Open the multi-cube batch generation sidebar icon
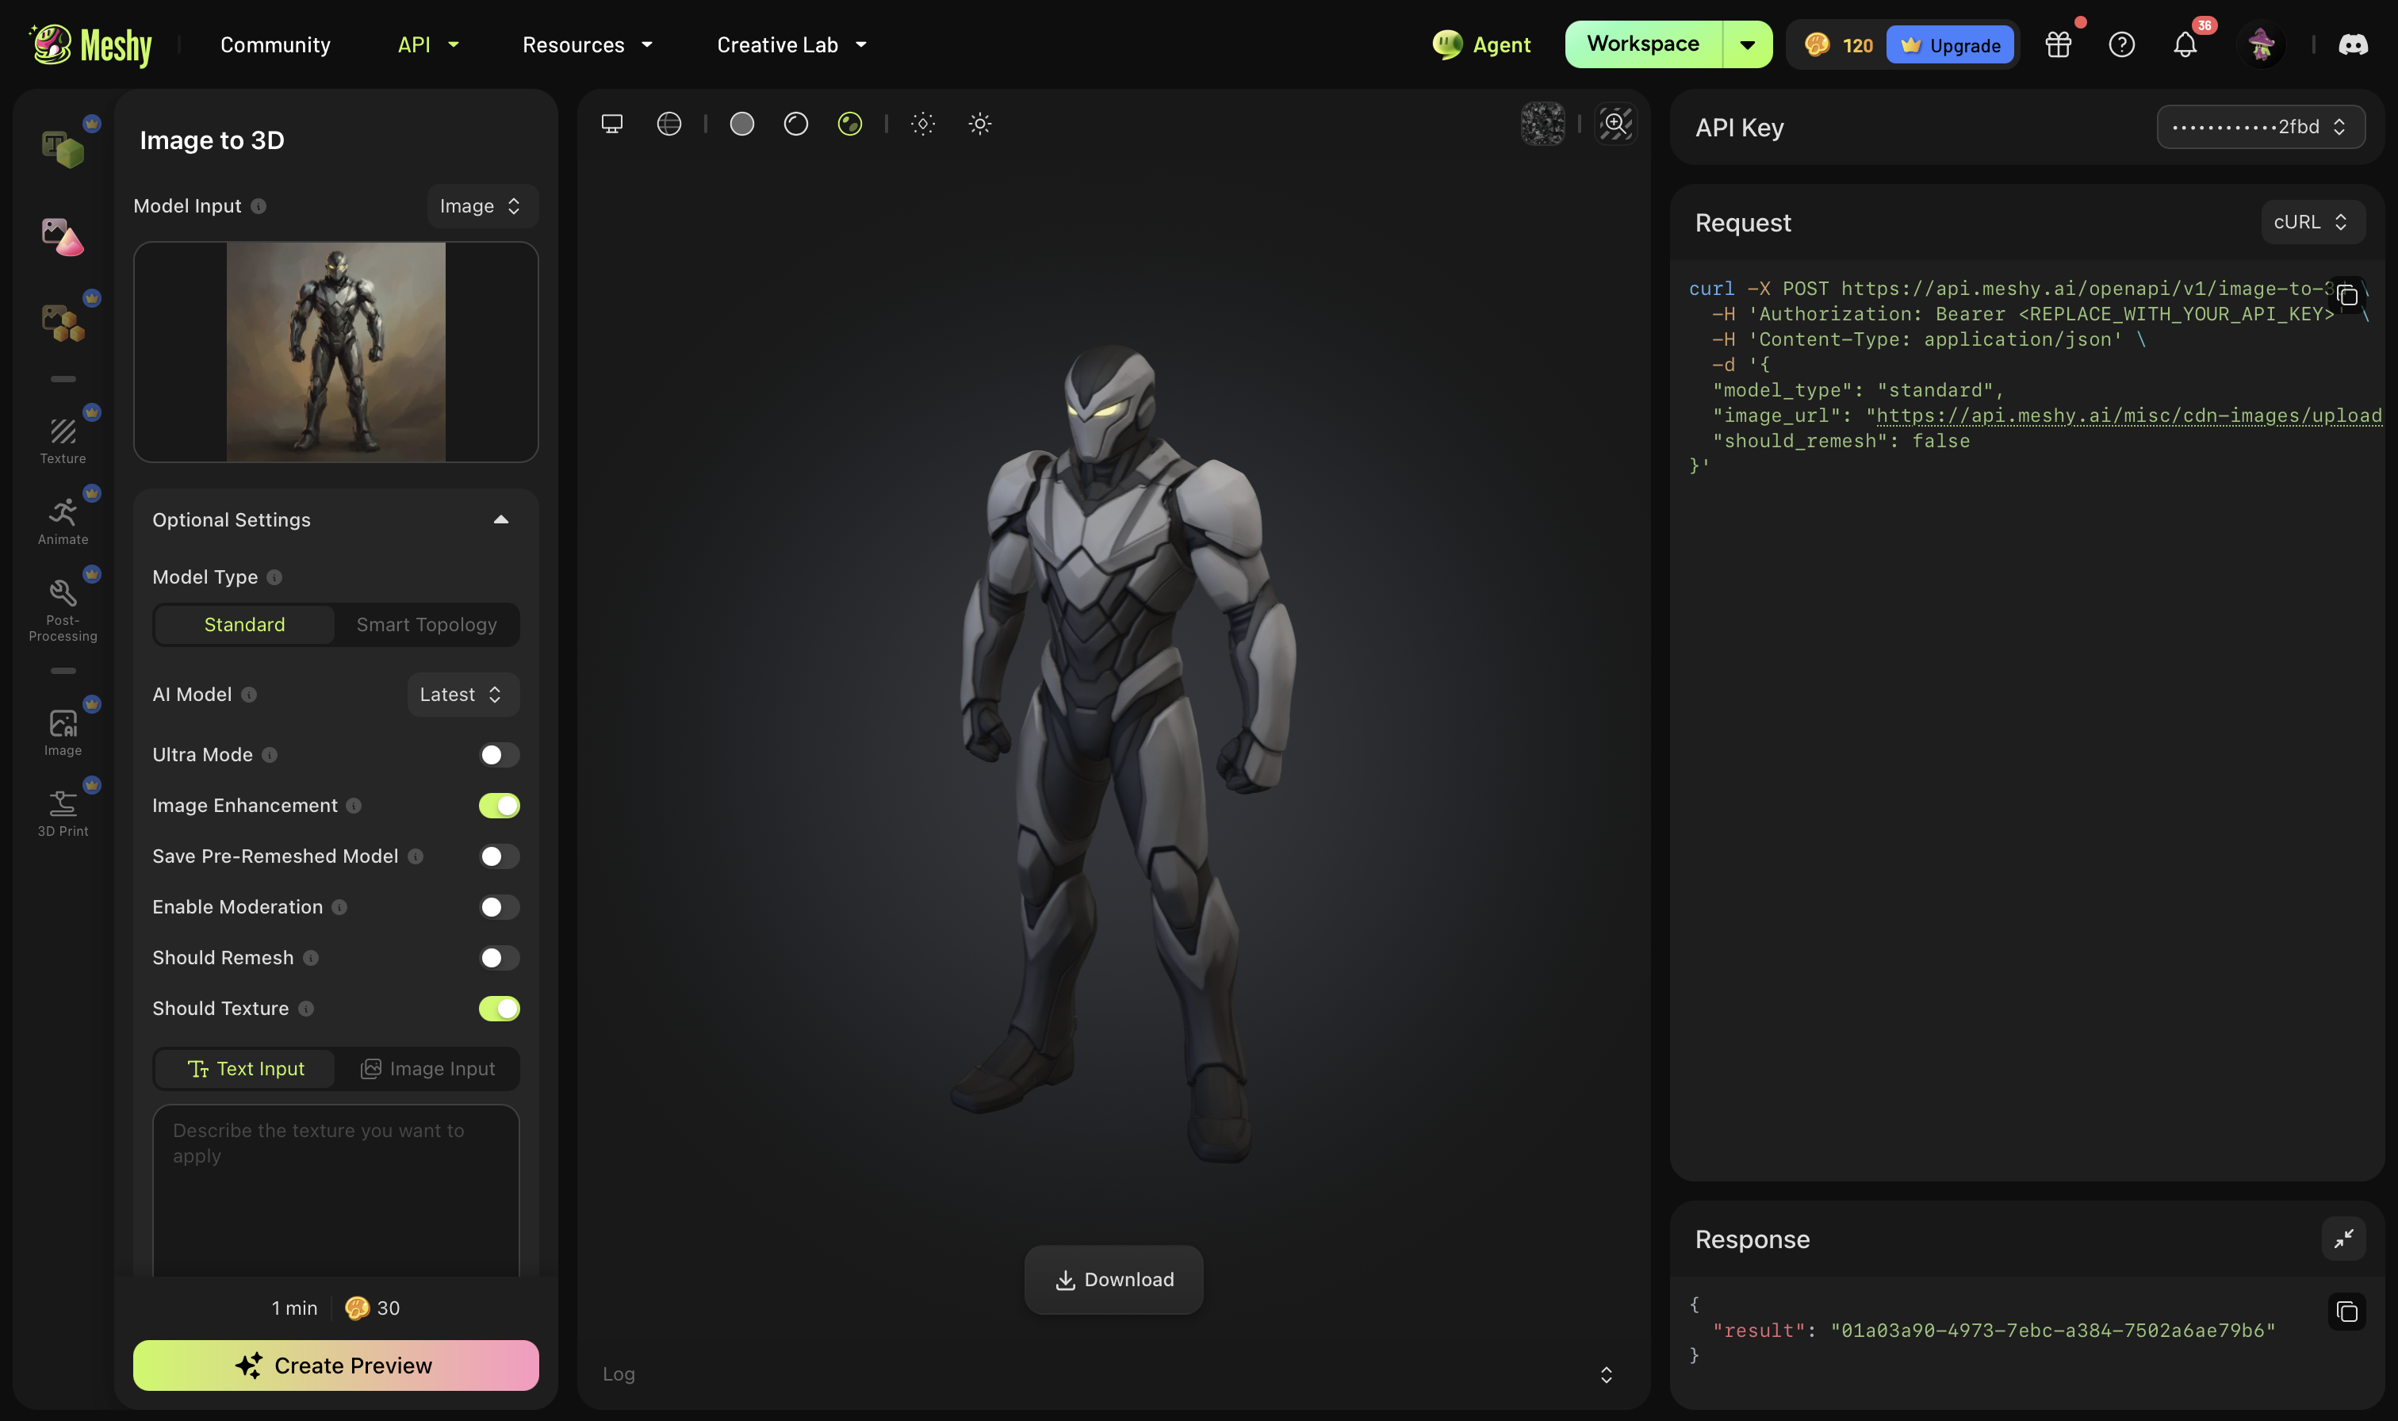This screenshot has width=2398, height=1421. click(62, 323)
